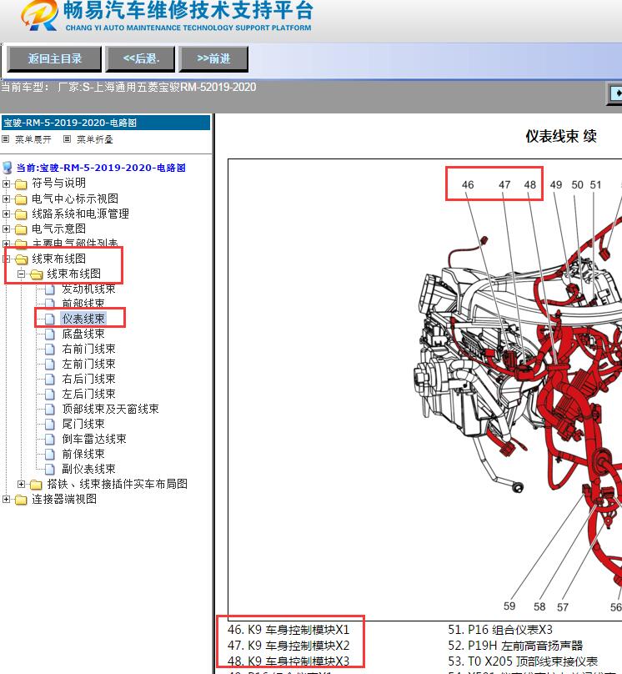Click the 副仪表线束 page icon

pos(50,470)
